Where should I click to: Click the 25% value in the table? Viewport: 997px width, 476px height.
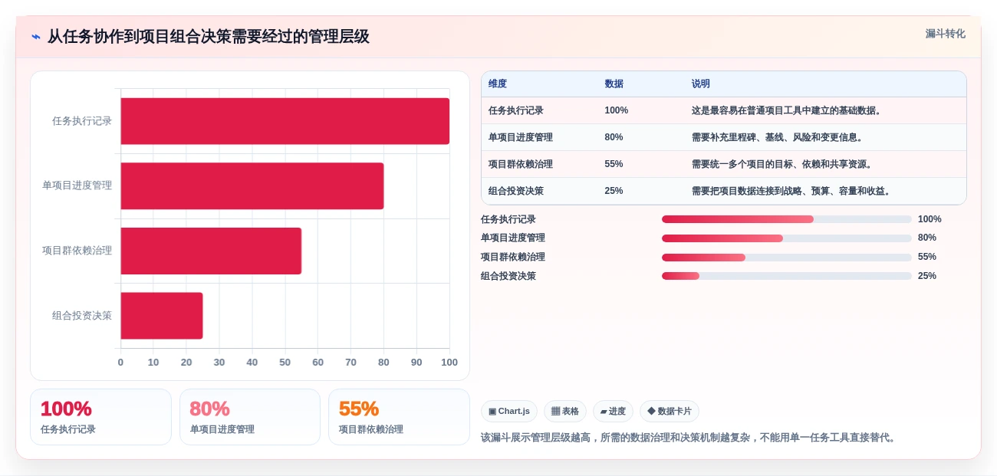tap(614, 191)
